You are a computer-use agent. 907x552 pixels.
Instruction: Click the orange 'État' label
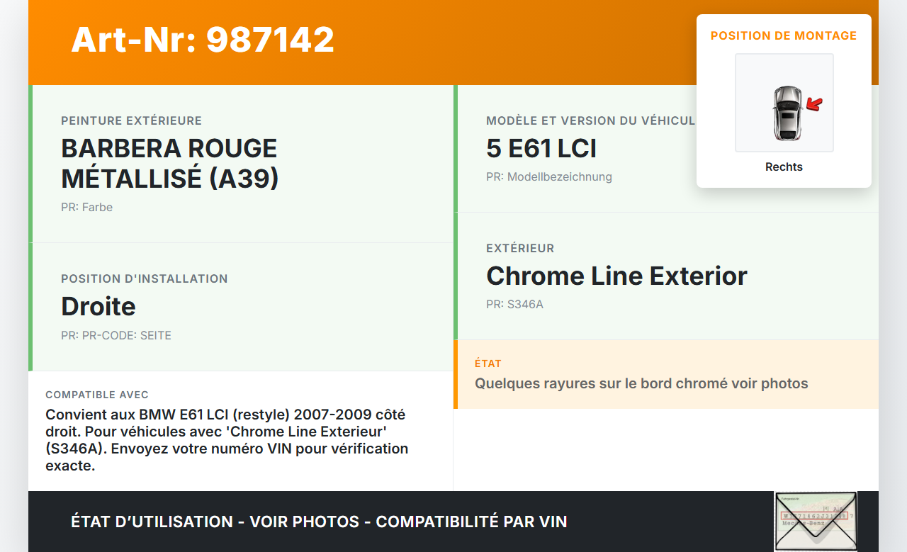point(488,364)
